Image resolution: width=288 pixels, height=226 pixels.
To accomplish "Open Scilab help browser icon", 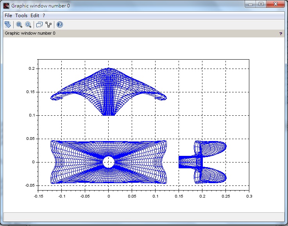I will pos(60,25).
